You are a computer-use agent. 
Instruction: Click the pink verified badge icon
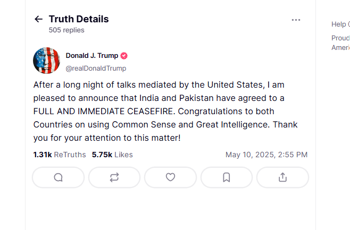[124, 56]
